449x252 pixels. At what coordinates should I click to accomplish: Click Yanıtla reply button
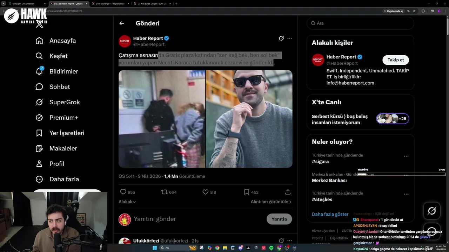(x=279, y=219)
